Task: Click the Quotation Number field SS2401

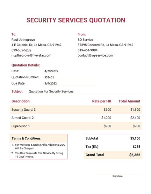Action: pos(70,77)
